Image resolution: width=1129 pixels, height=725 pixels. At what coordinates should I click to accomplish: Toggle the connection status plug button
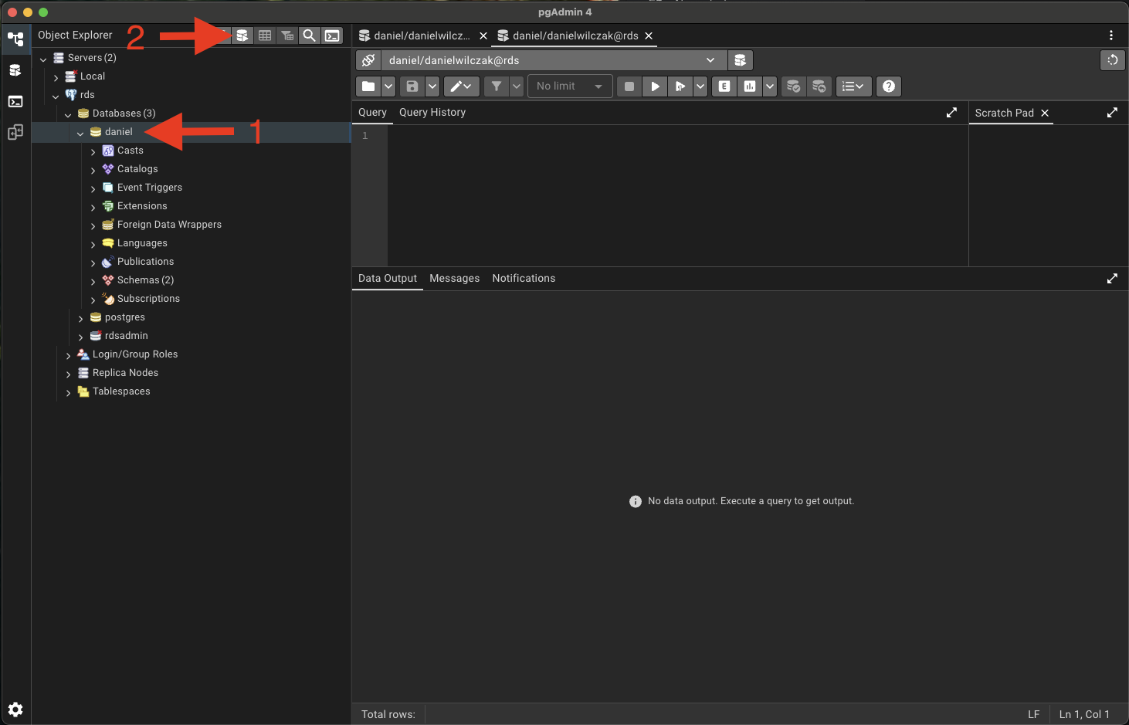coord(368,60)
